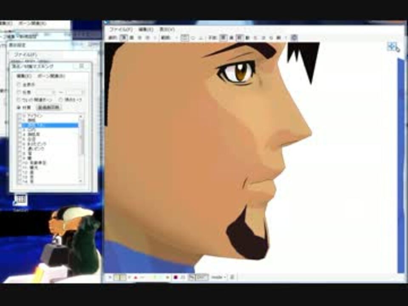408x306 pixels.
Task: Toggle checkbox for material 14 in masking list
Action: click(20, 181)
